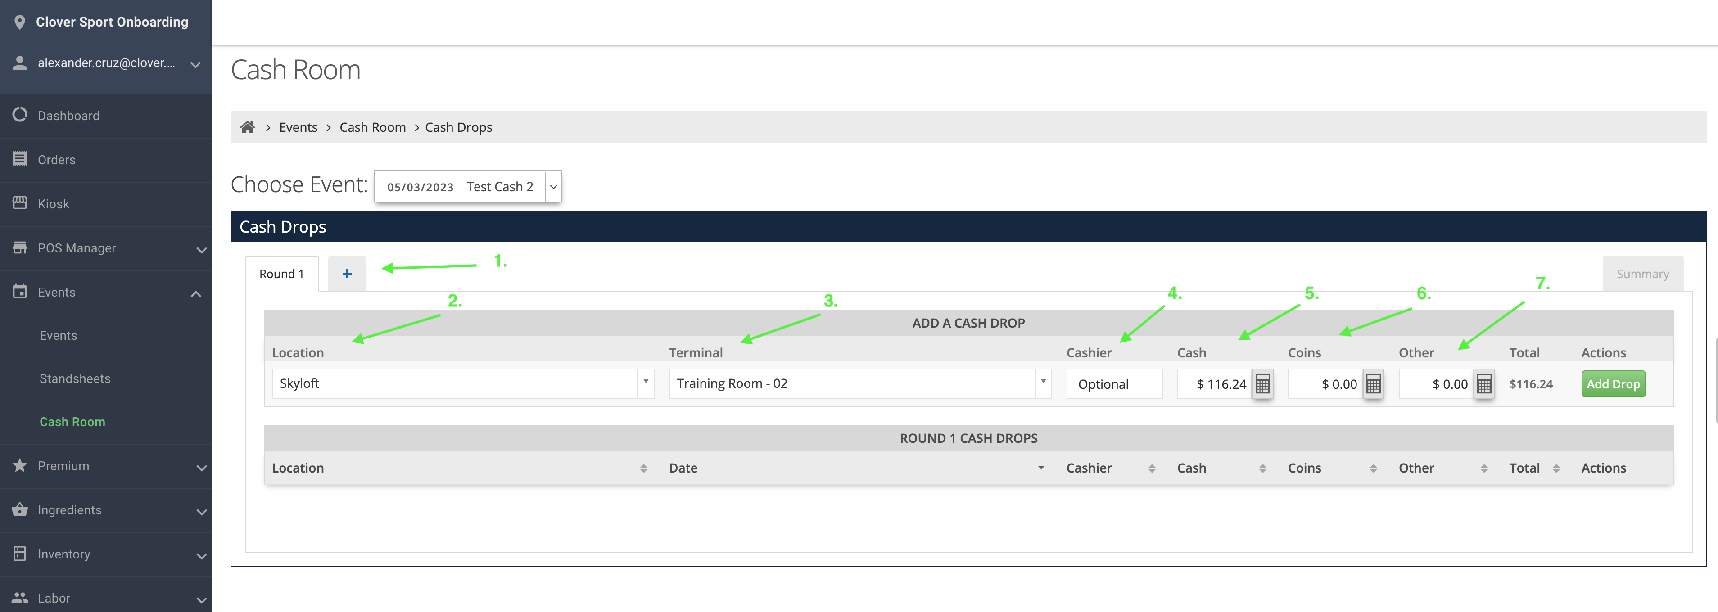Image resolution: width=1718 pixels, height=612 pixels.
Task: Sort drops by Location column arrows
Action: click(644, 468)
